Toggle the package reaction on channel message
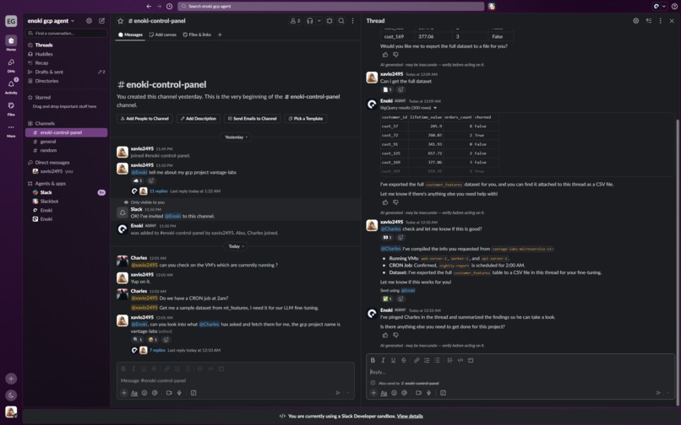The width and height of the screenshot is (681, 425). click(x=153, y=340)
